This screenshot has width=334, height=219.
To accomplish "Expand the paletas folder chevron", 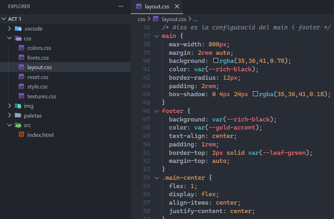I will coord(9,115).
